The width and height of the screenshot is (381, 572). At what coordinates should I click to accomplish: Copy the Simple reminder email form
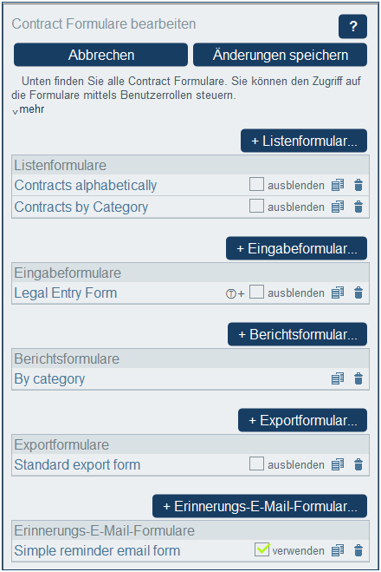338,550
